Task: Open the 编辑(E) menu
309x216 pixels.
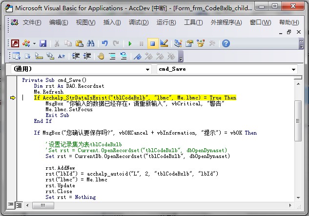Action: pyautogui.click(x=59, y=22)
